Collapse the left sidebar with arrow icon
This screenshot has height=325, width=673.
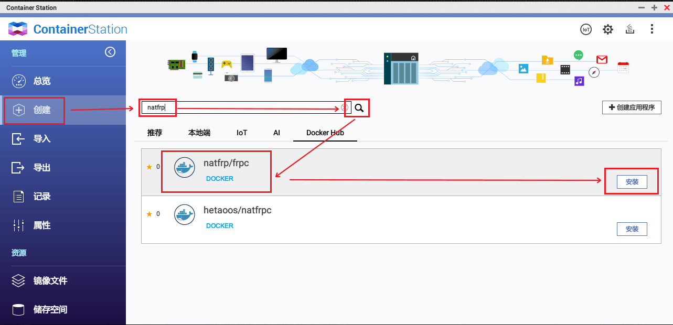pyautogui.click(x=110, y=52)
